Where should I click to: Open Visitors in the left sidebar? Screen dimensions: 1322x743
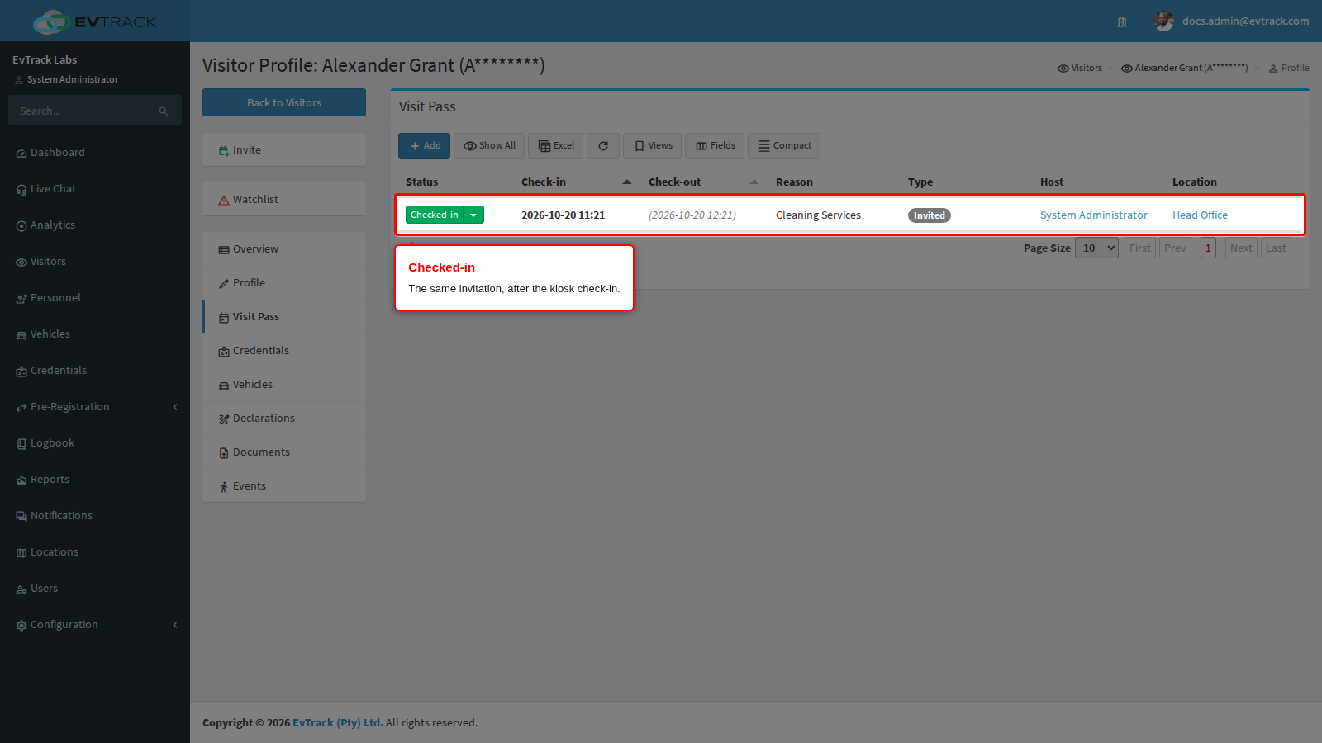point(95,262)
